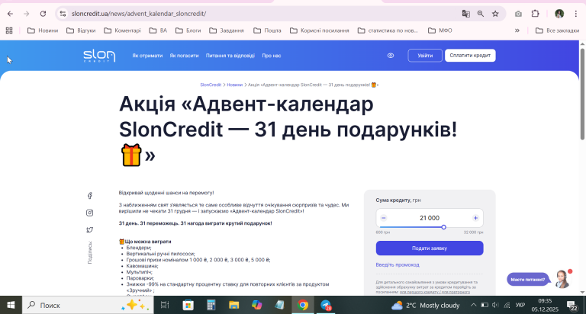Open the extensions puzzle icon

535,14
